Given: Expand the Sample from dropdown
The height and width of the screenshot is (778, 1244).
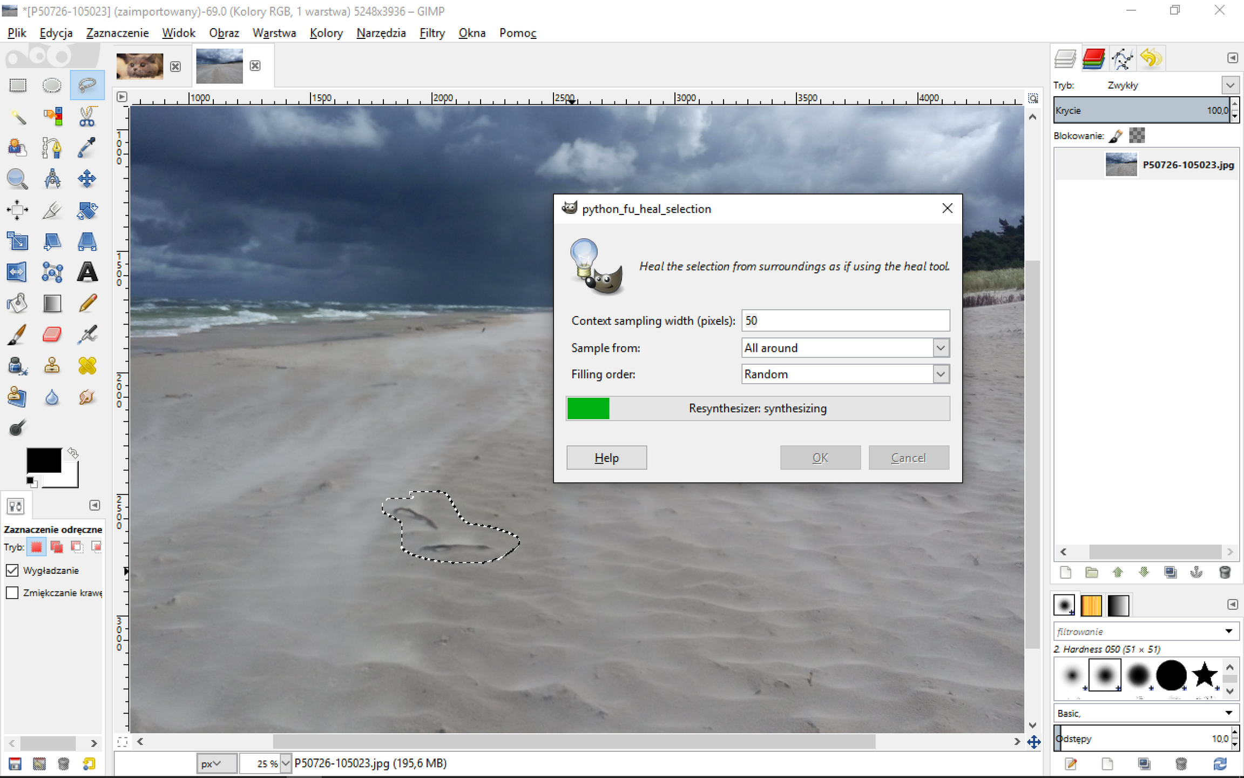Looking at the screenshot, I should pyautogui.click(x=845, y=348).
